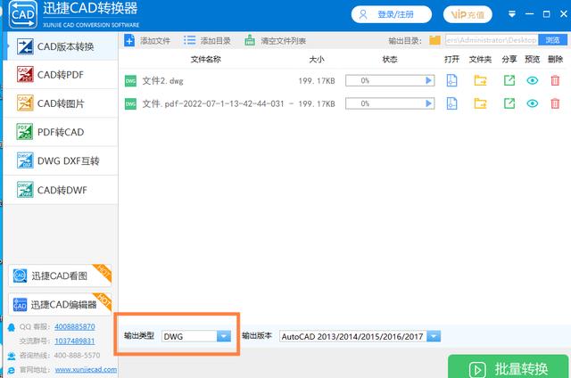Click the 清空文件列表 broom icon
The width and height of the screenshot is (571, 378).
(250, 40)
